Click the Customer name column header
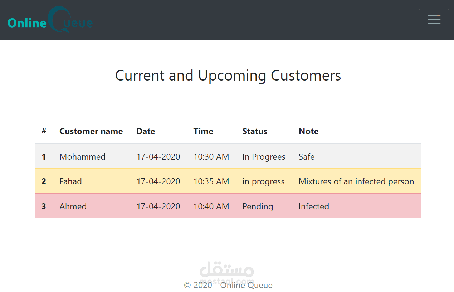Image resolution: width=454 pixels, height=292 pixels. (91, 131)
